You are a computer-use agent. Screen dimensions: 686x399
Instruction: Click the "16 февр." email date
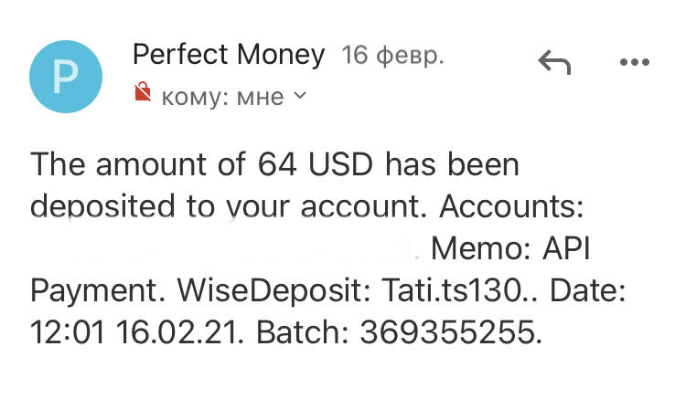[392, 56]
